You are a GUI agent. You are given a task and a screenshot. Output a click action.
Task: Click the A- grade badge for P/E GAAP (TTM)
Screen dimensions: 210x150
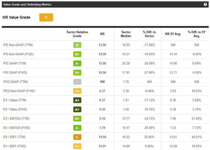[x=77, y=63]
